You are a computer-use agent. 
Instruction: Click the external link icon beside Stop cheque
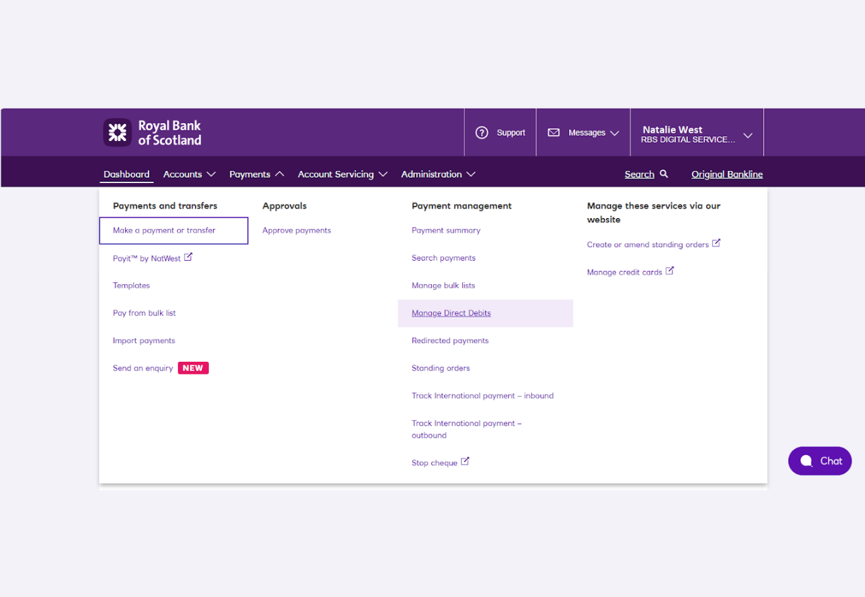pos(466,462)
